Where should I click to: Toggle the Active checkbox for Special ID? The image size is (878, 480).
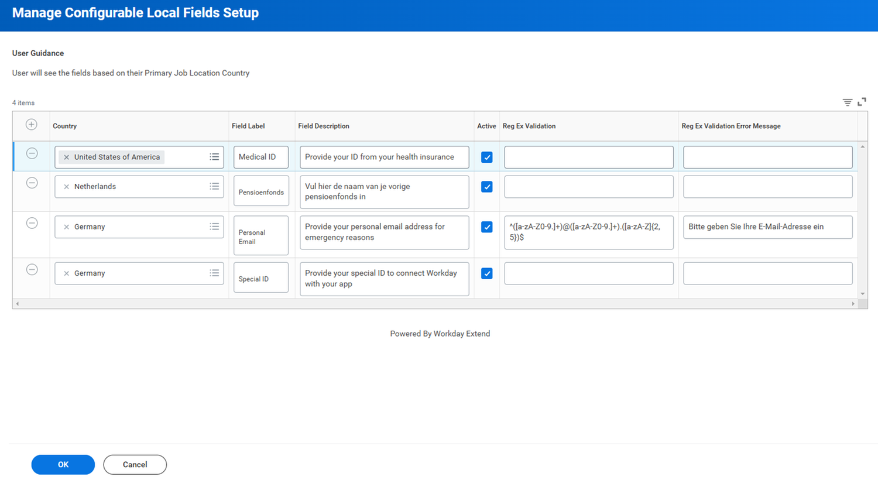pos(486,273)
